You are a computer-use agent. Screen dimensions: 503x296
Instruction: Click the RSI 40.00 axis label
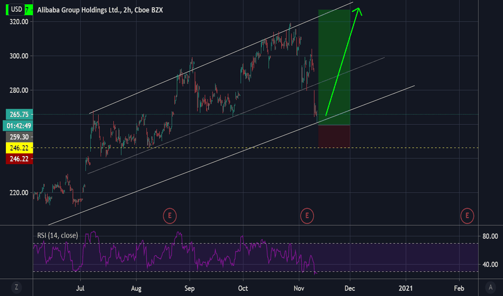[490, 264]
